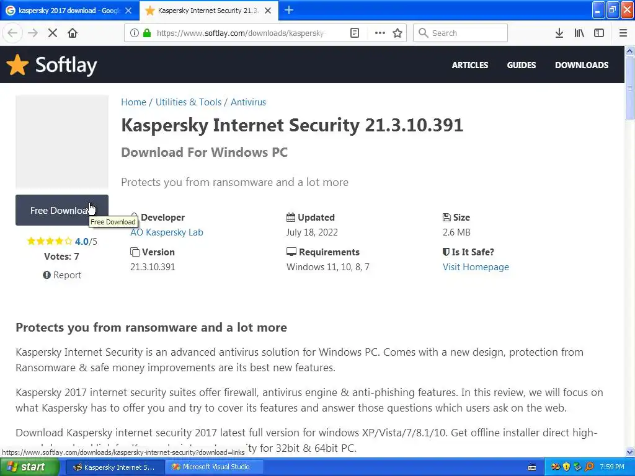This screenshot has width=635, height=476.
Task: Open the Library menu icon
Action: tap(579, 33)
